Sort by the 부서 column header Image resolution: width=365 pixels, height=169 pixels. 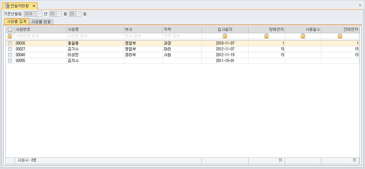(143, 30)
